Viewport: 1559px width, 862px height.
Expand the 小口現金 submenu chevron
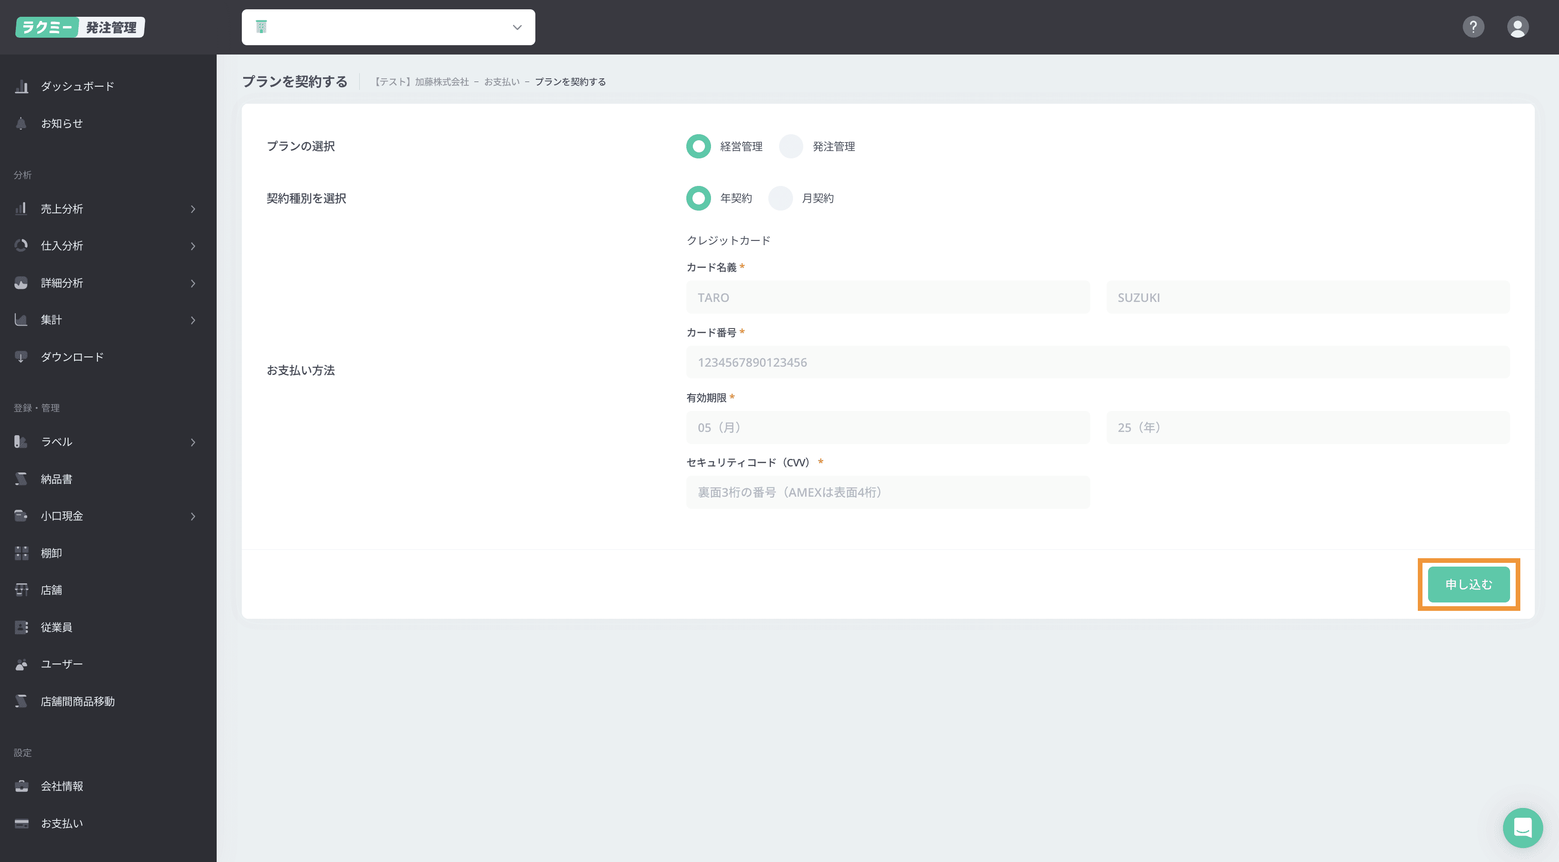point(193,516)
